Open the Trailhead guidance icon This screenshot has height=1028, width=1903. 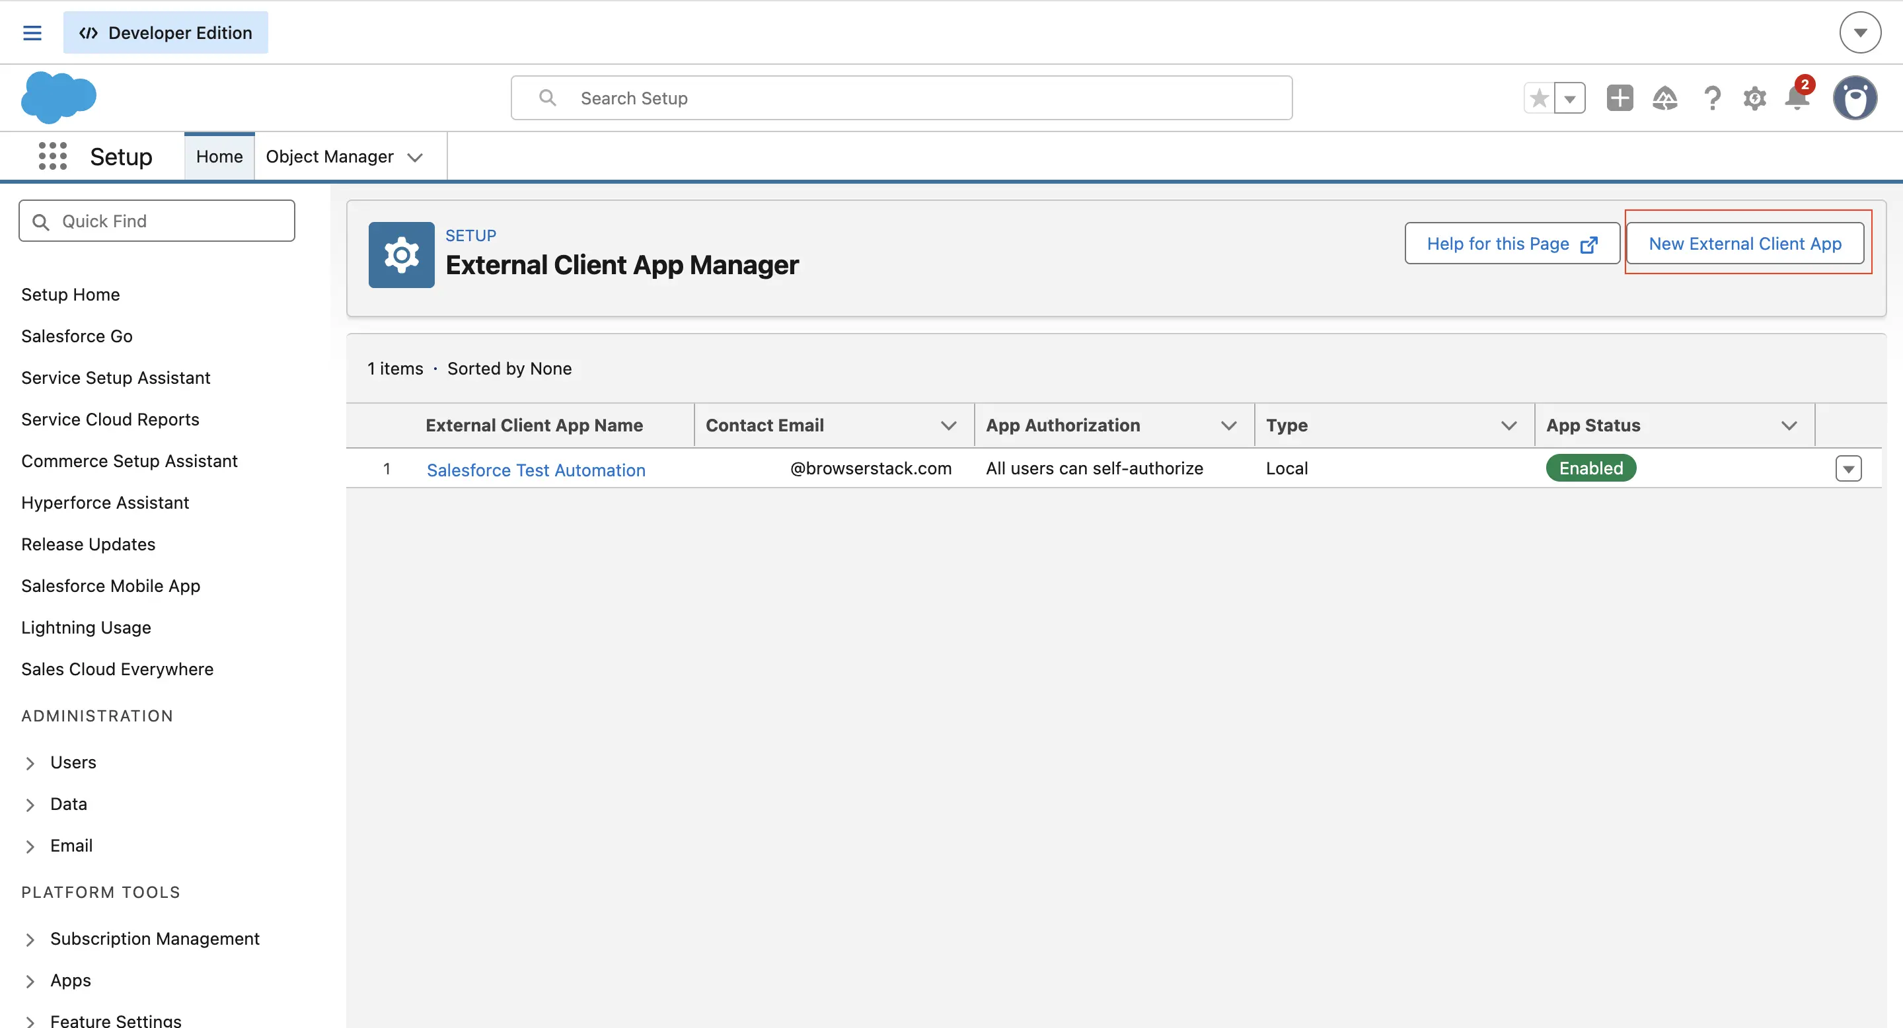point(1665,98)
